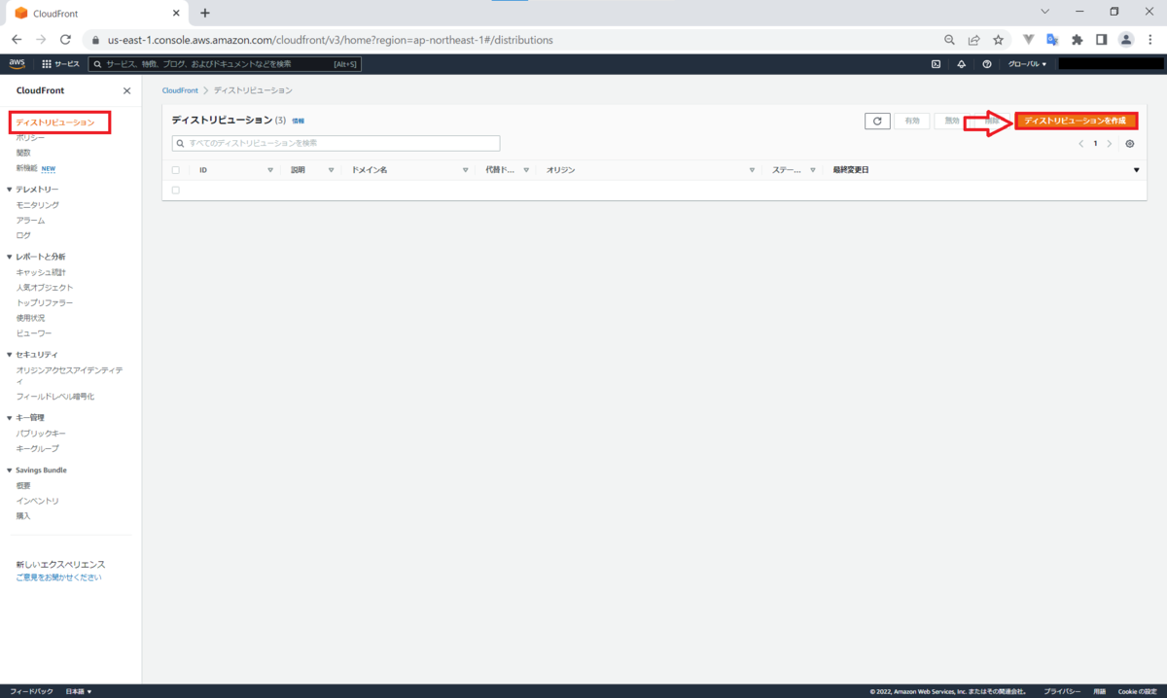Sort by the ドメイン名 column
Image resolution: width=1167 pixels, height=698 pixels.
(x=466, y=170)
